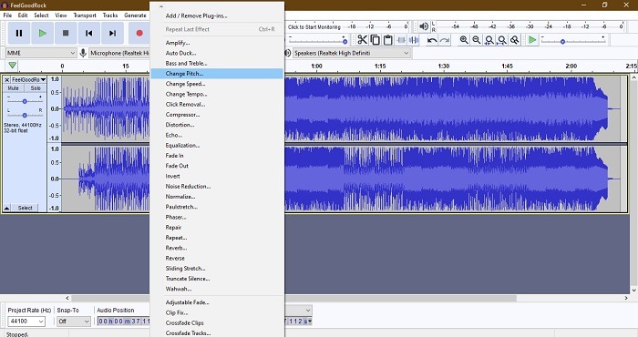Image resolution: width=638 pixels, height=337 pixels.
Task: Skip to start of the track
Action: tap(88, 34)
